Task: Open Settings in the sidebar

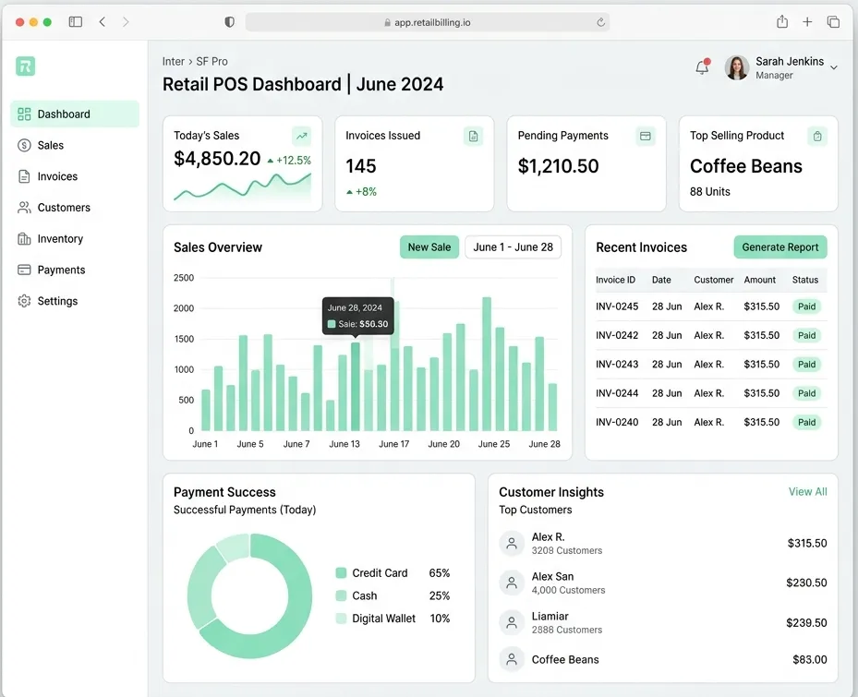Action: click(75, 301)
